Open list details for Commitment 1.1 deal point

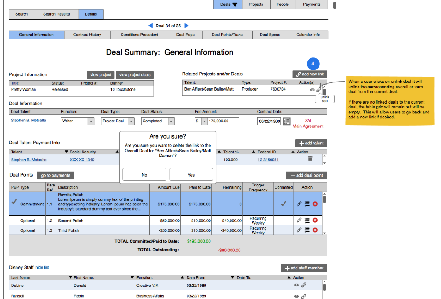[x=307, y=204]
